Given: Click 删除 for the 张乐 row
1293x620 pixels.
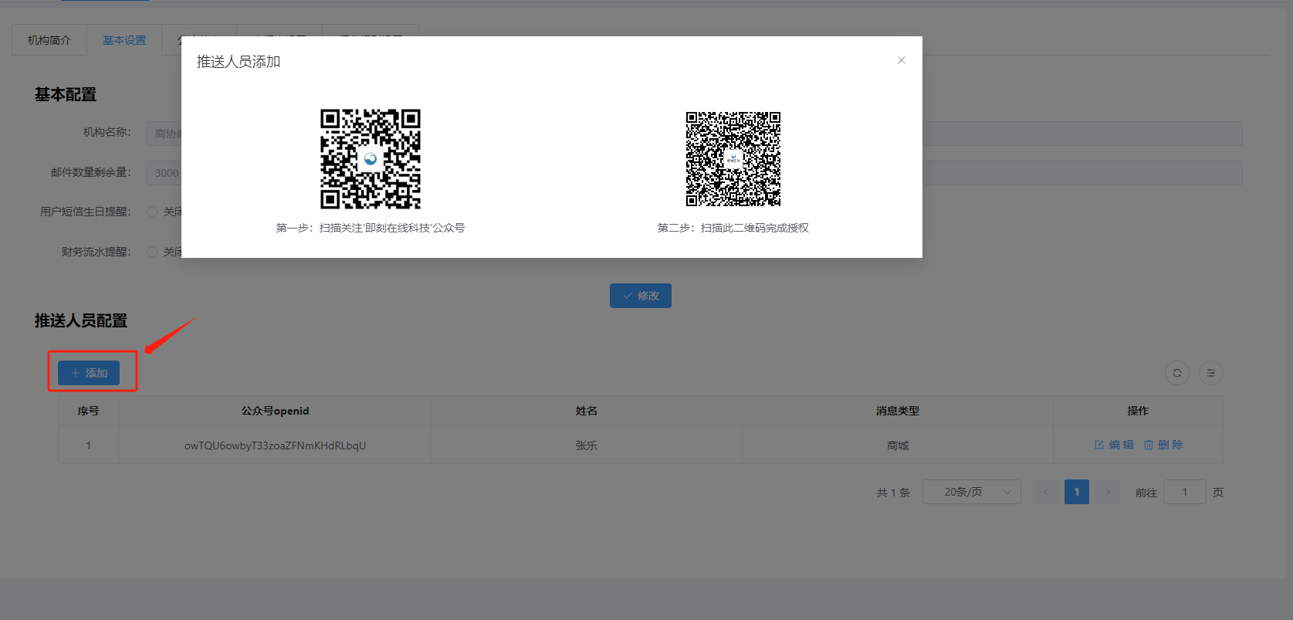Looking at the screenshot, I should tap(1163, 445).
